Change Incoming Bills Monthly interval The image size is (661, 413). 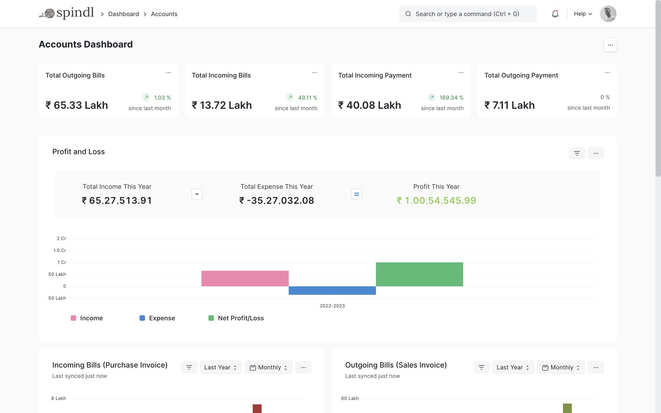pos(269,367)
